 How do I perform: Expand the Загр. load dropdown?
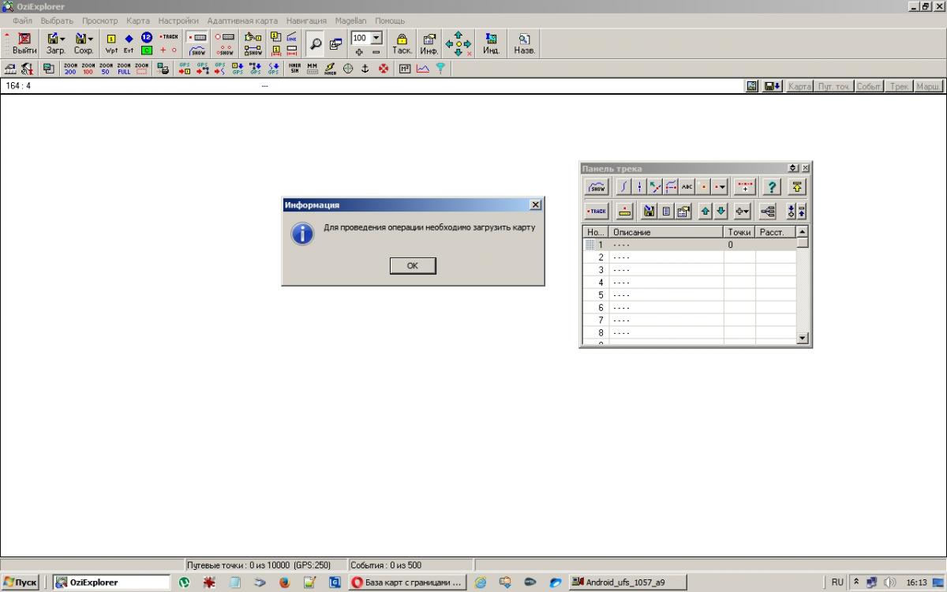62,38
